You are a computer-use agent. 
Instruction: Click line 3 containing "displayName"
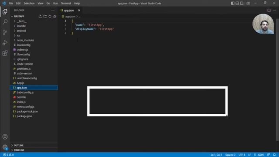pyautogui.click(x=94, y=29)
